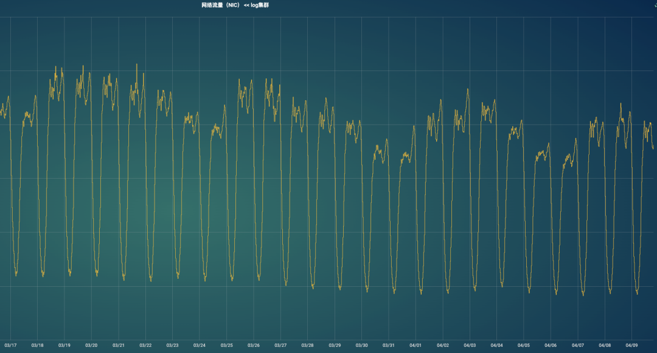Screen dimensions: 657x353
Task: Choose the 04/01 date on the axis
Action: coord(415,346)
